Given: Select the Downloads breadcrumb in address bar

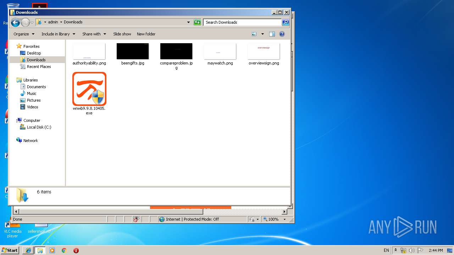Looking at the screenshot, I should click(73, 22).
